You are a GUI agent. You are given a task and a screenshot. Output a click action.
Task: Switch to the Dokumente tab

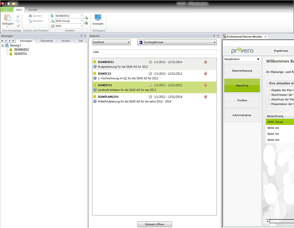(x=46, y=40)
